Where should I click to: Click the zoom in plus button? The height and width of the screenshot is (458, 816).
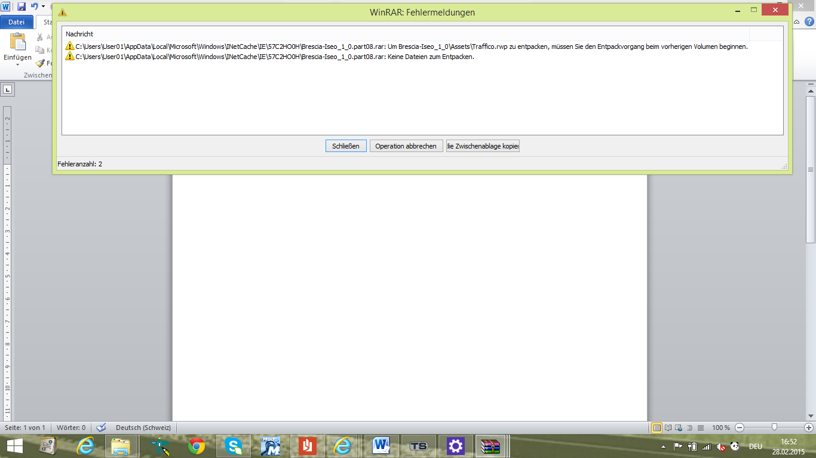pyautogui.click(x=809, y=428)
